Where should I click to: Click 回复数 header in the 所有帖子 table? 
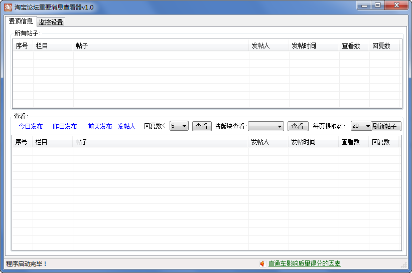tap(384, 46)
